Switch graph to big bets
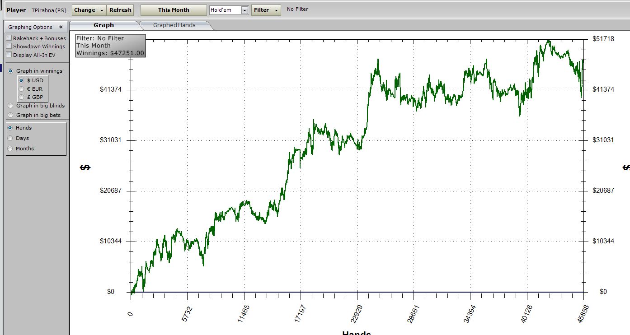 [9, 115]
